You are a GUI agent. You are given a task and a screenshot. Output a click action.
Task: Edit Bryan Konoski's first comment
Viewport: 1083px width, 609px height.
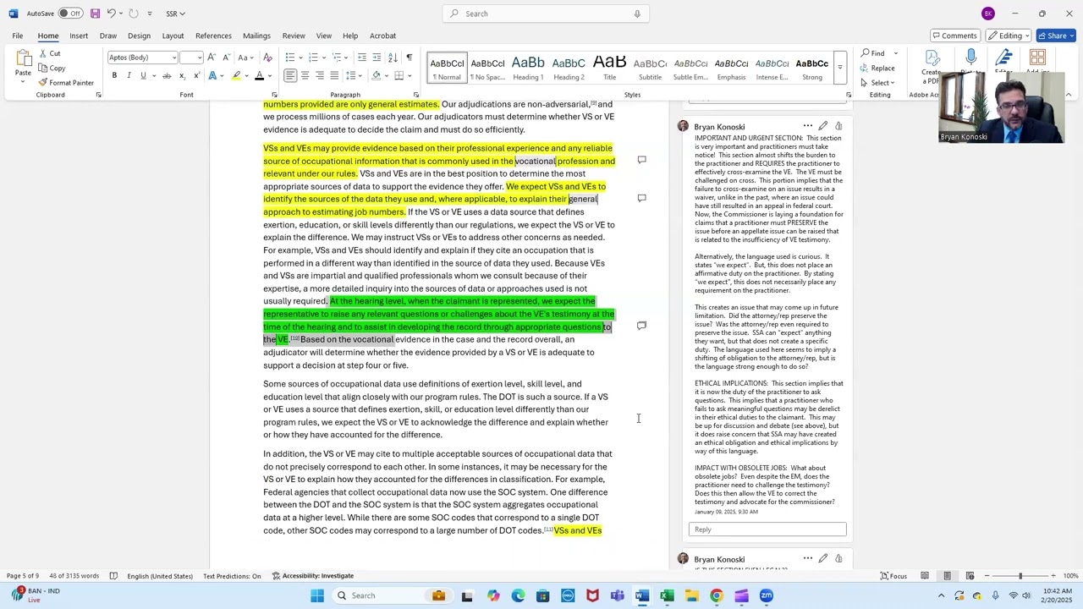[823, 126]
